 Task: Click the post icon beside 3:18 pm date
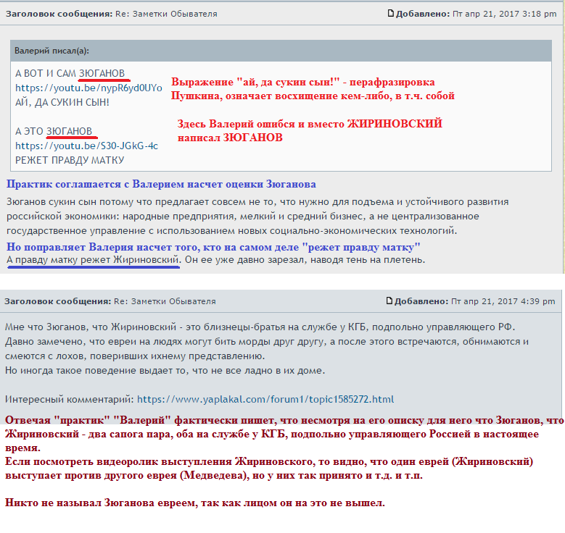pos(391,13)
